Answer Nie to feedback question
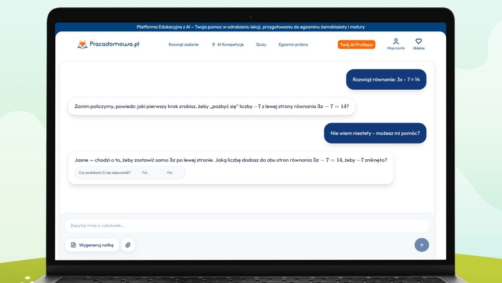The width and height of the screenshot is (502, 283). coord(170,173)
